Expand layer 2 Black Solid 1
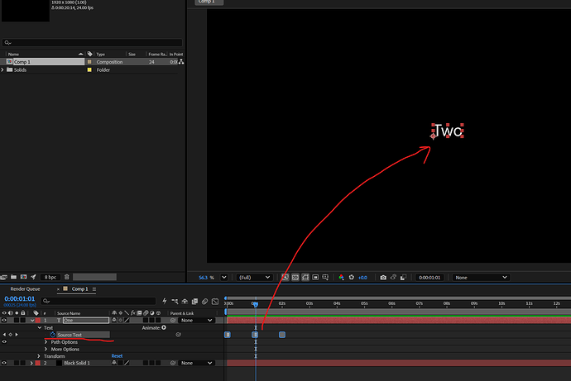The image size is (571, 381). coord(31,363)
